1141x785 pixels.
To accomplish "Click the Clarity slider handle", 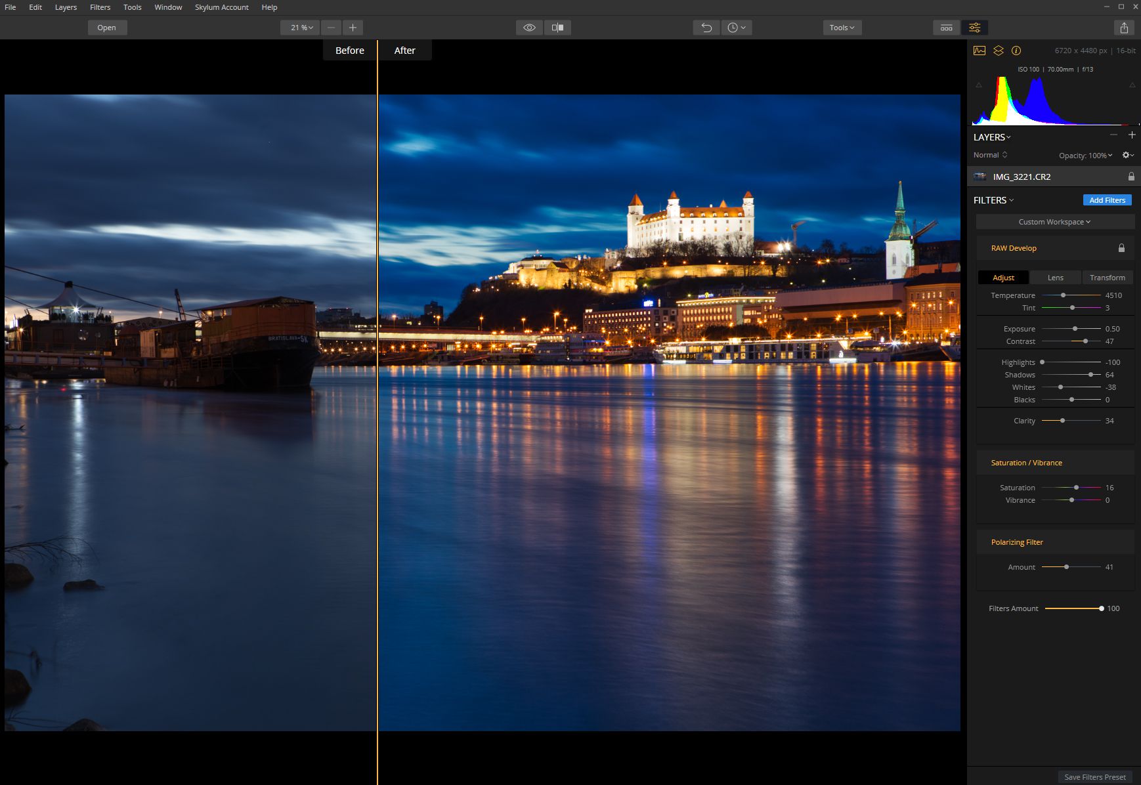I will tap(1062, 421).
